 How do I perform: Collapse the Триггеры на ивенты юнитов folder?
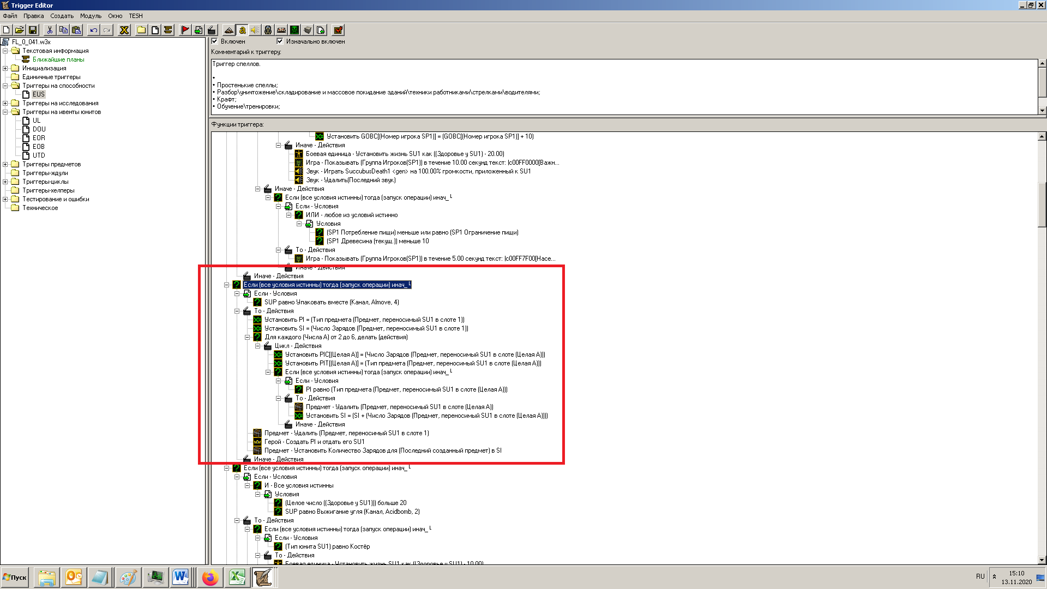pyautogui.click(x=5, y=112)
